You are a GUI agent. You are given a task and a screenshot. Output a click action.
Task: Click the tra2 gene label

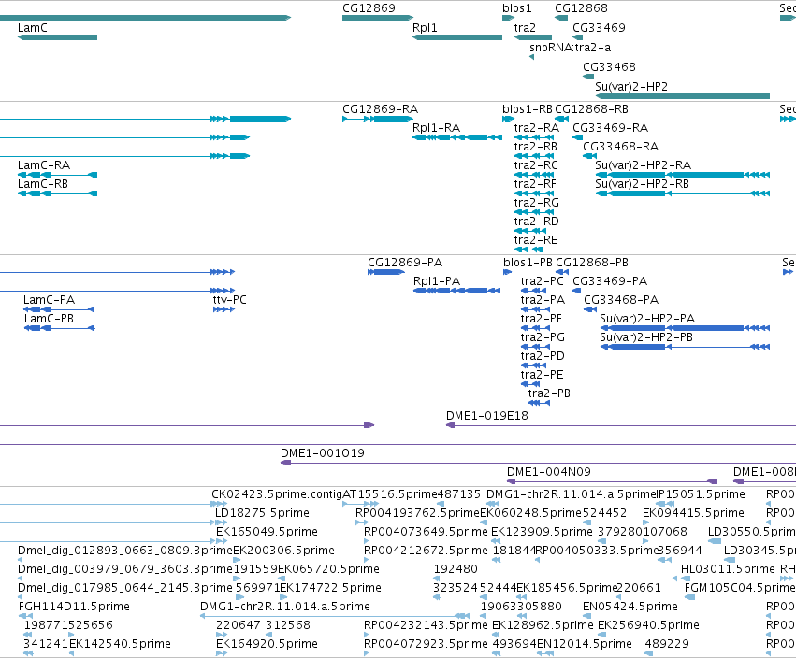pyautogui.click(x=525, y=28)
